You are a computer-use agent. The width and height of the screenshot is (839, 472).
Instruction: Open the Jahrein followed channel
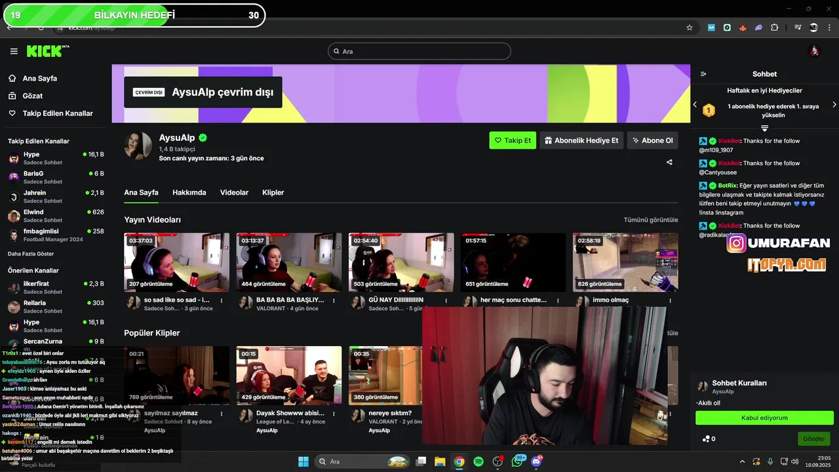56,197
